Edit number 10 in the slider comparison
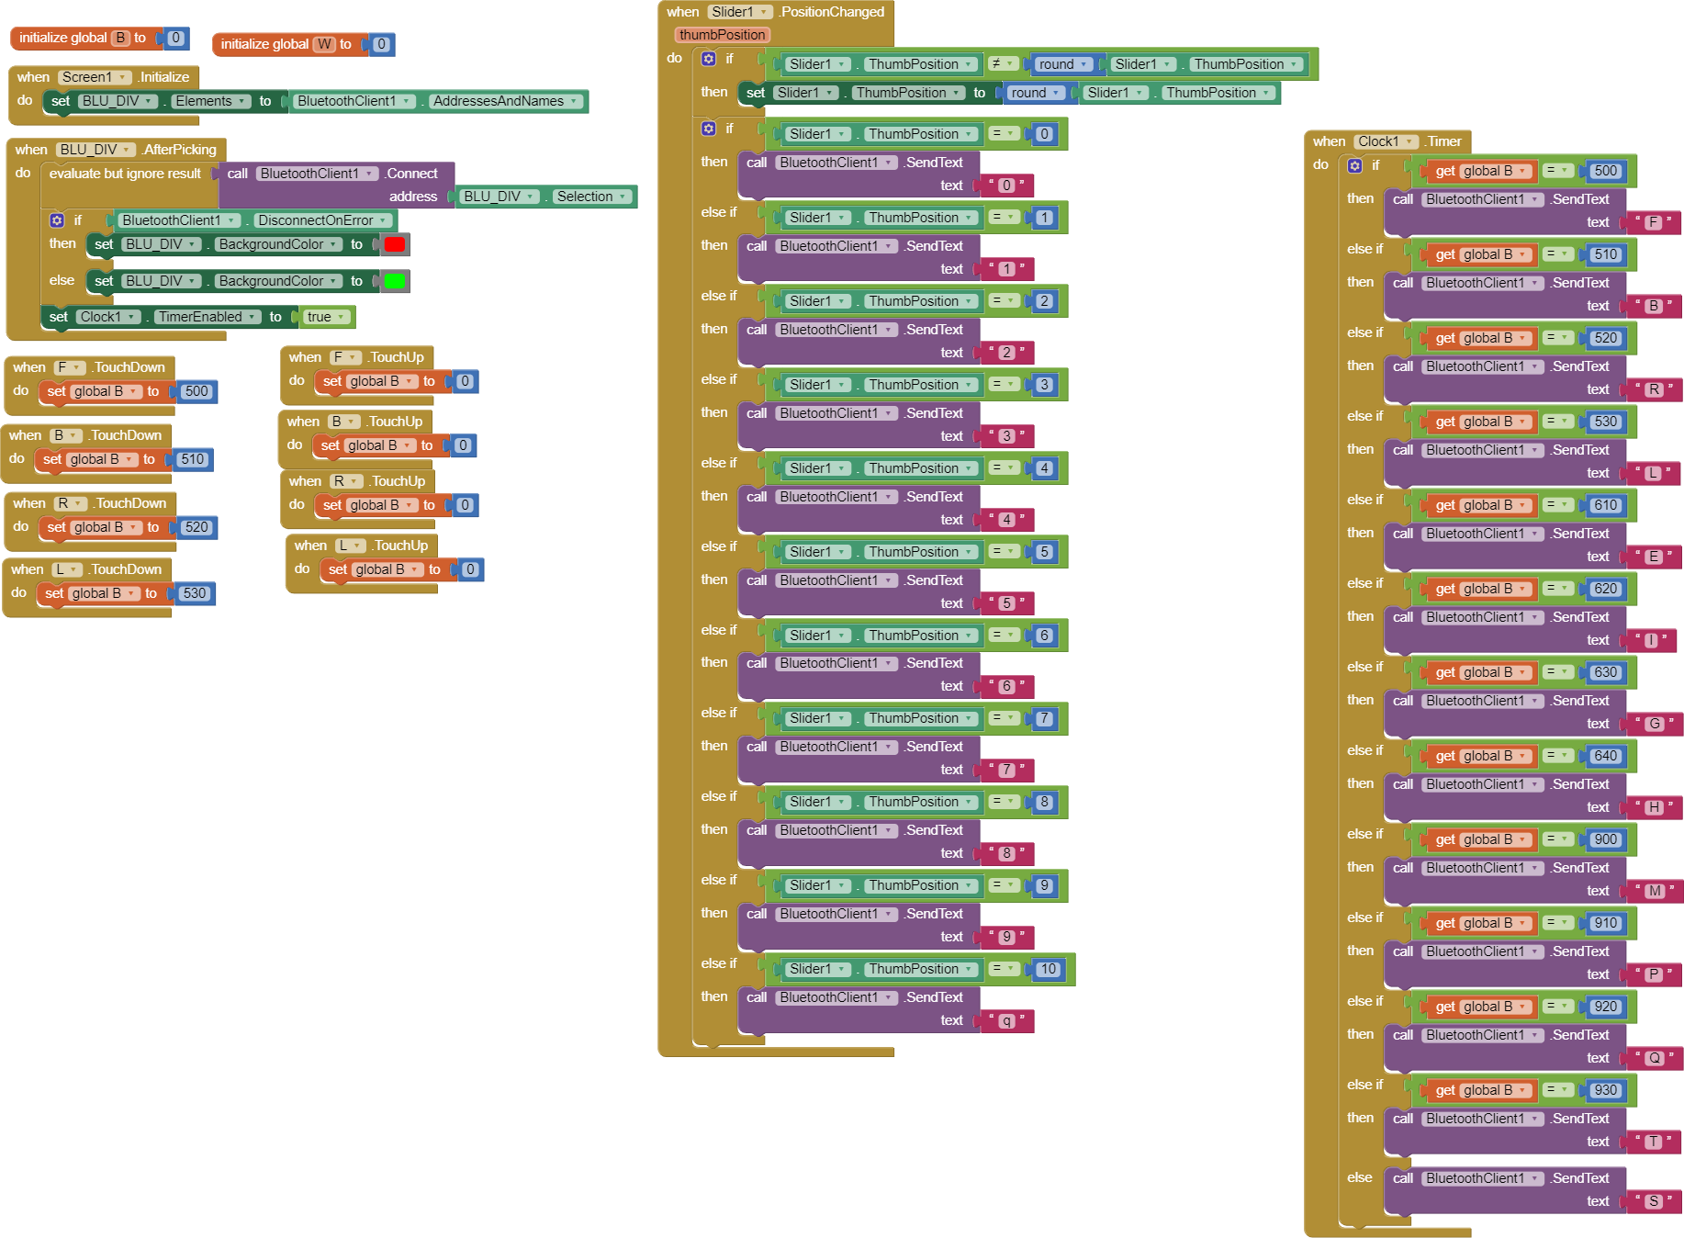The width and height of the screenshot is (1684, 1238). pos(1049,969)
